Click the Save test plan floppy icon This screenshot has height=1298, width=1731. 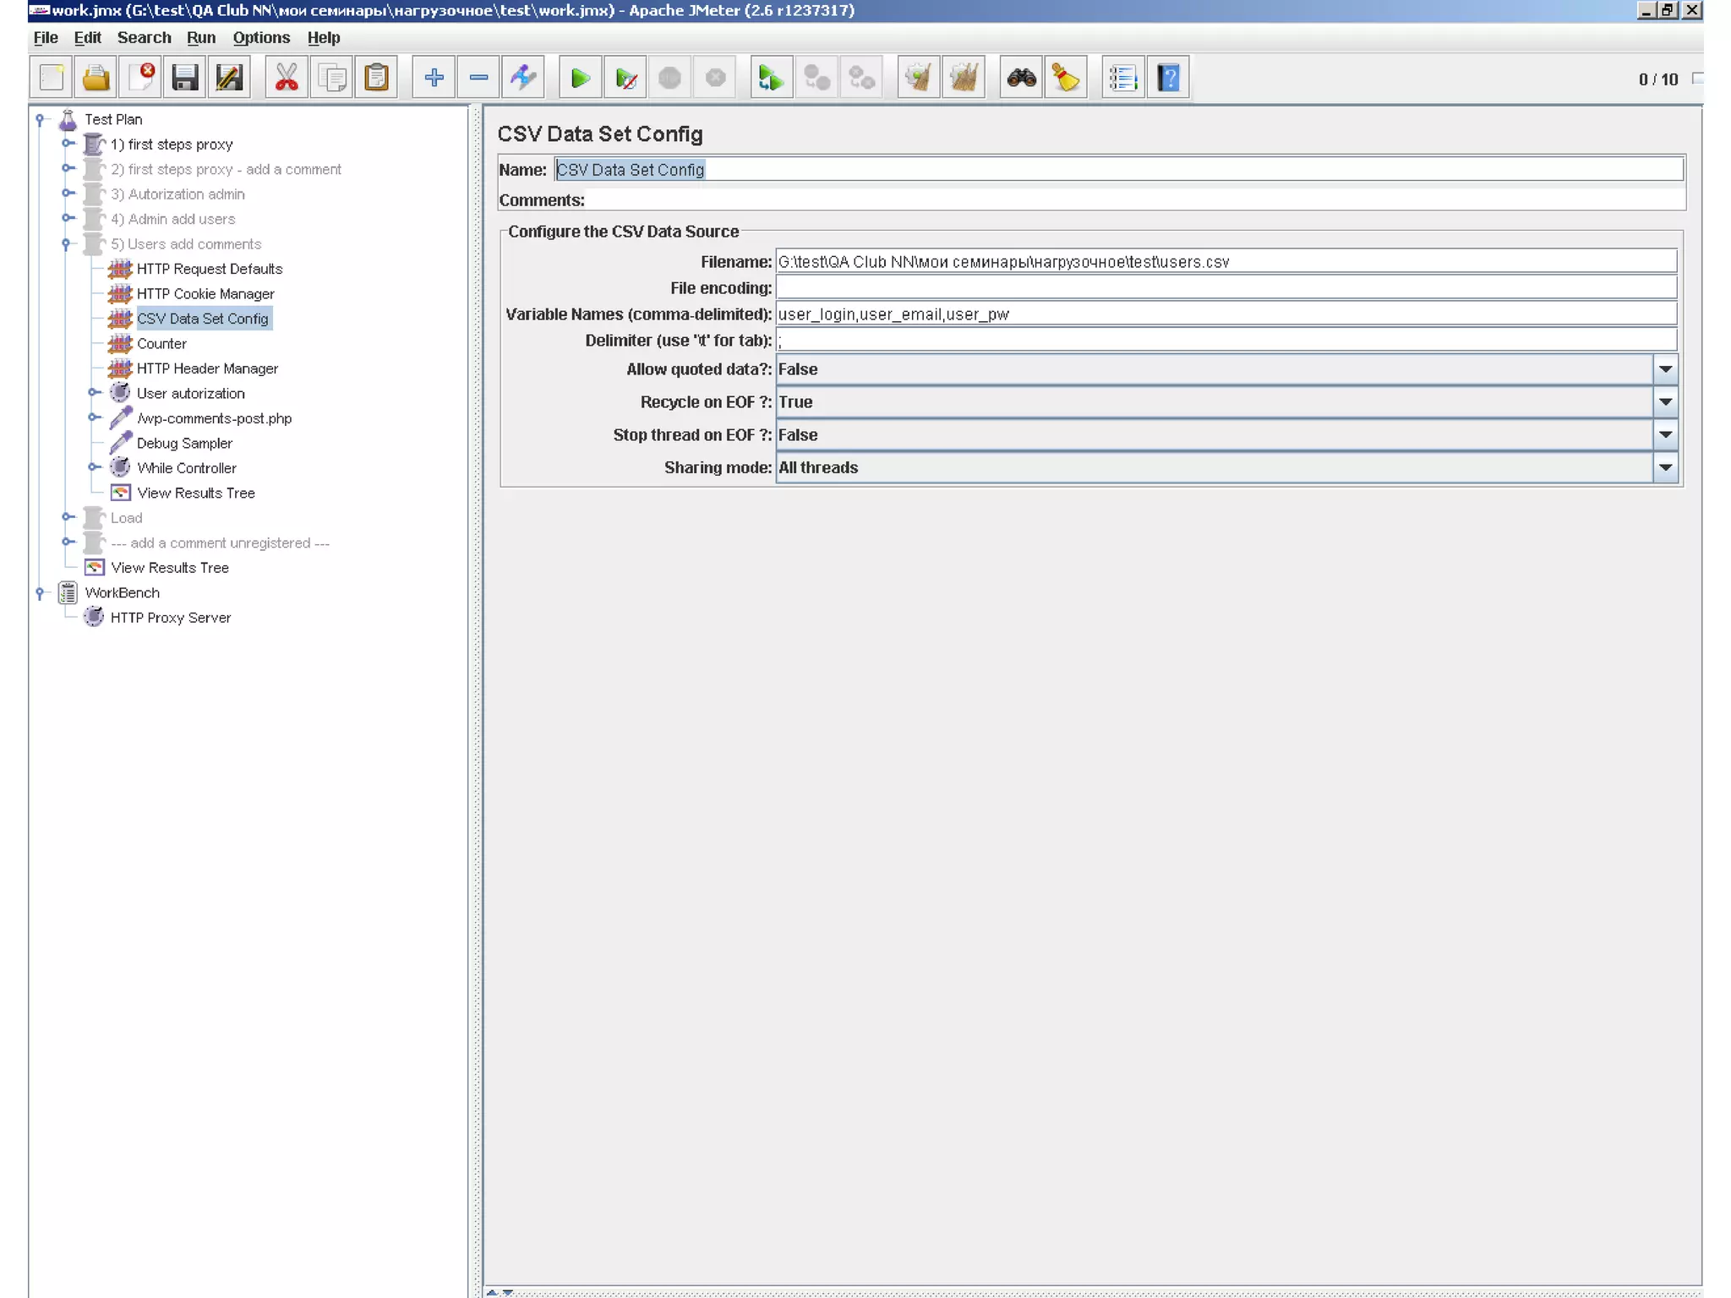[x=184, y=79]
